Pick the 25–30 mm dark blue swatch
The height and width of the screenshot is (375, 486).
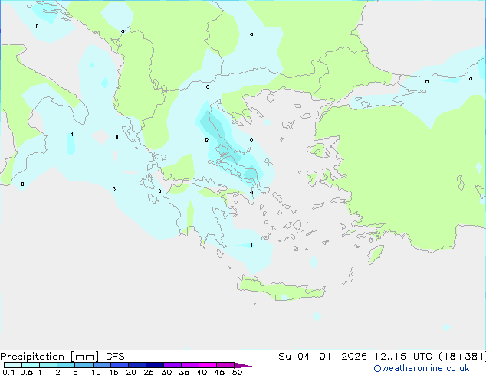tap(154, 365)
